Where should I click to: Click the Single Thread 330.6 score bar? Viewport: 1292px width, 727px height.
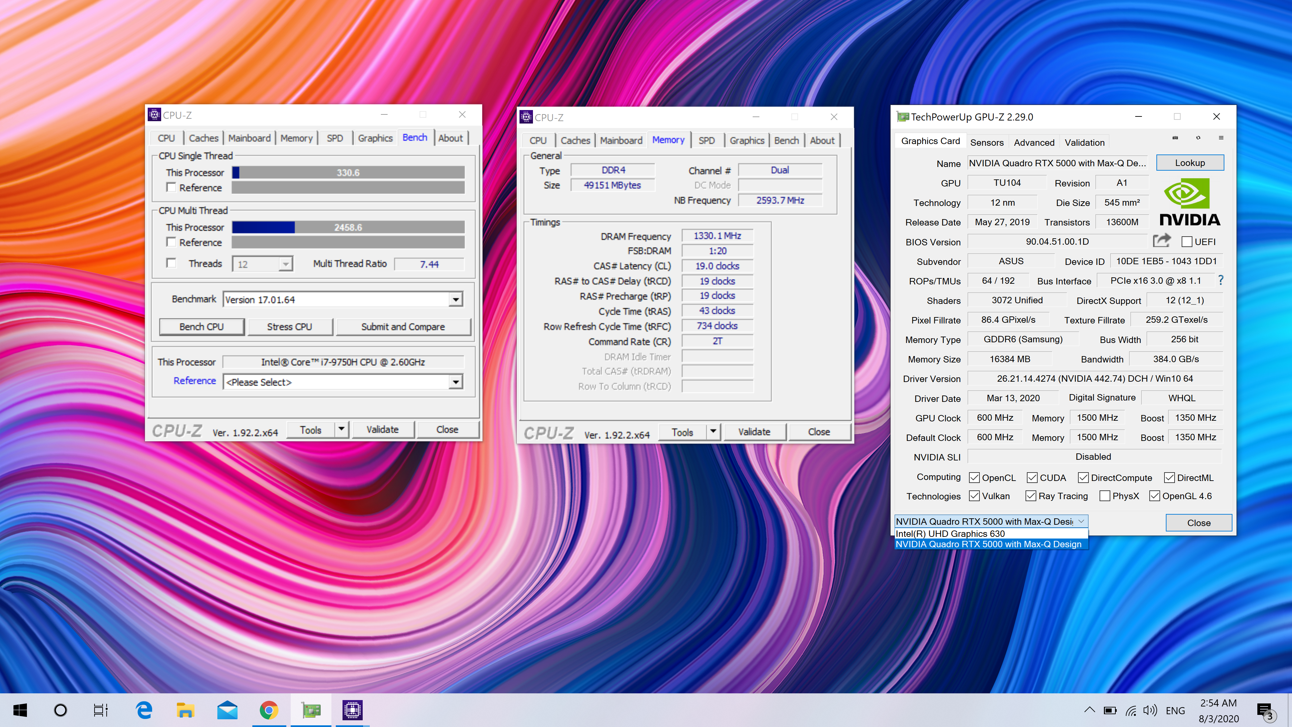coord(348,172)
